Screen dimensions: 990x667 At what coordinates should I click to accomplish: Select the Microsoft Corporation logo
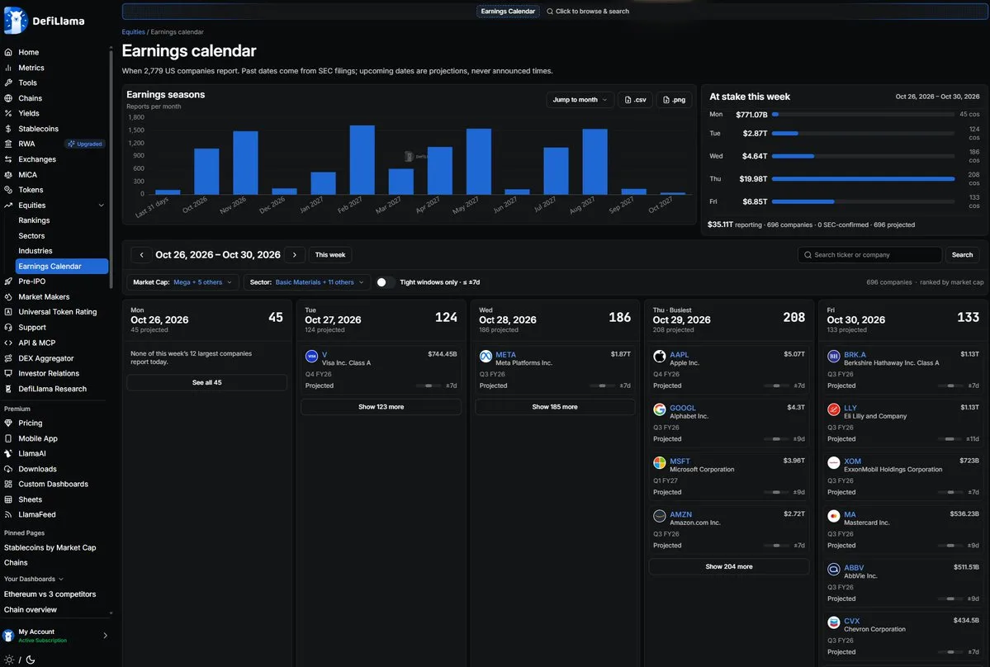point(659,463)
